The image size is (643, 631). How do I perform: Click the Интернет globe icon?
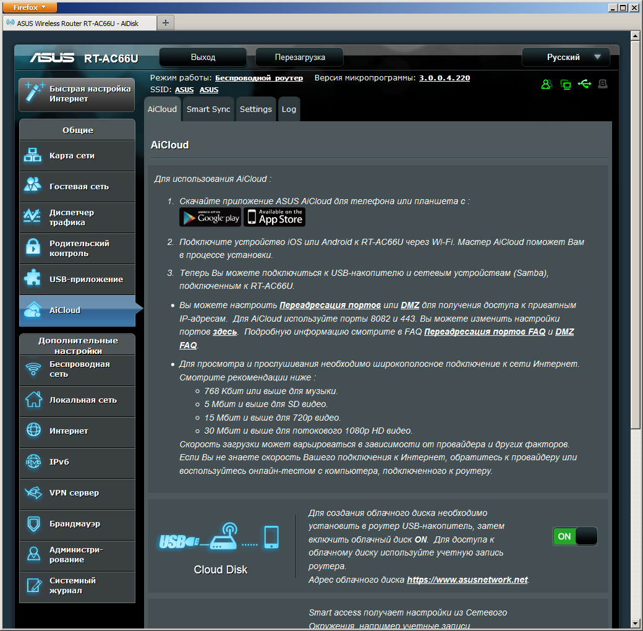(x=33, y=430)
